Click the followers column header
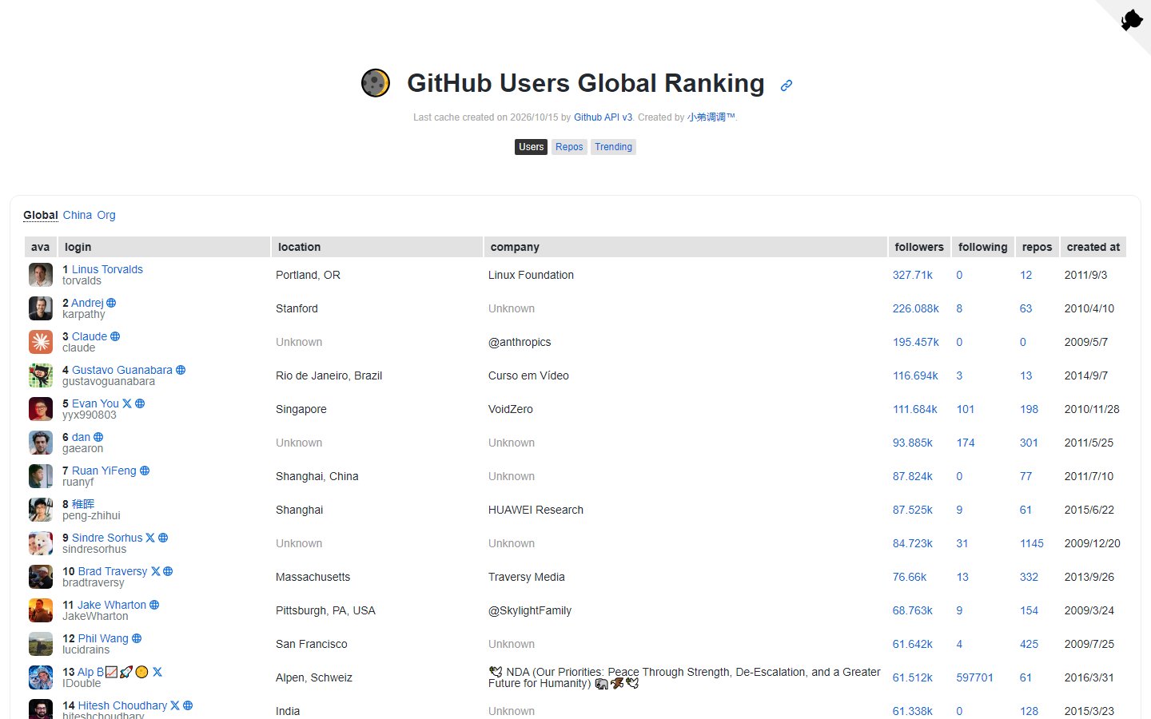This screenshot has width=1151, height=719. point(919,247)
